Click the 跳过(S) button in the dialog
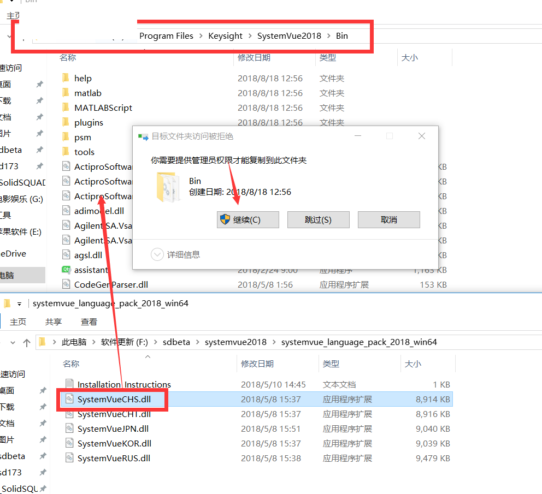Viewport: 542px width, 494px height. coord(319,220)
